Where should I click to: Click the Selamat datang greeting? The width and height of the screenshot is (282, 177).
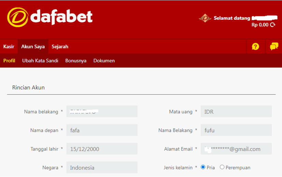[232, 18]
